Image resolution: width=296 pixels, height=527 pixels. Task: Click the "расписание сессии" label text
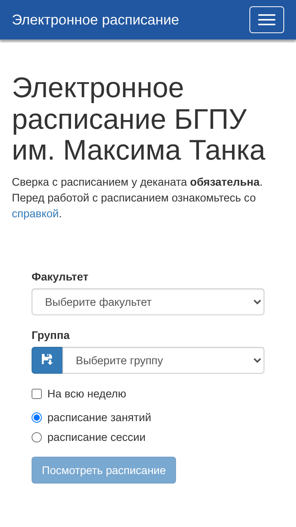click(96, 437)
